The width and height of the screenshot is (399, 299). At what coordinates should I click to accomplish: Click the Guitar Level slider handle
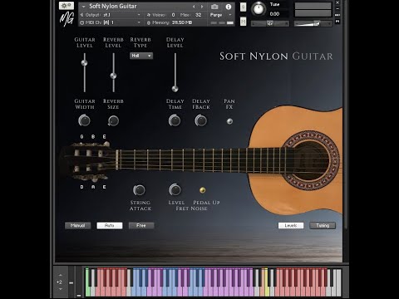click(85, 62)
